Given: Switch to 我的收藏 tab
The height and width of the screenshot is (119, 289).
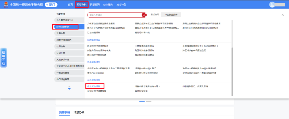Looking at the screenshot, I should click(64, 112).
